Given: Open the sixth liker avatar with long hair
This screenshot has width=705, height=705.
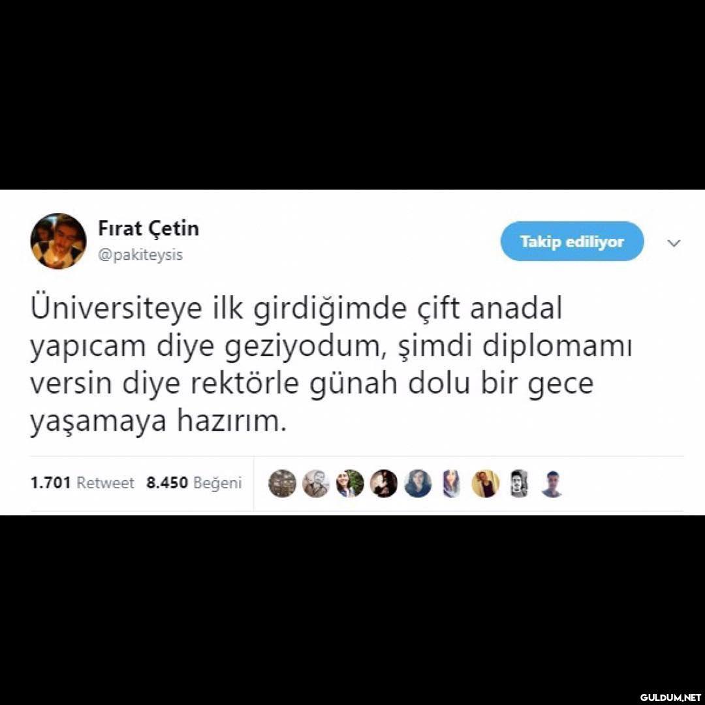Looking at the screenshot, I should 452,483.
